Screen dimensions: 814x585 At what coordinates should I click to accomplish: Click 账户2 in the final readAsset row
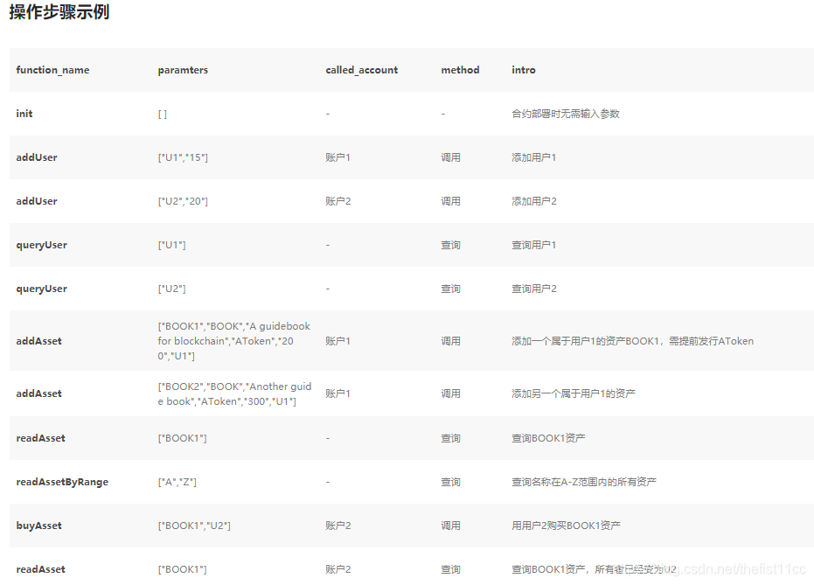click(x=338, y=569)
